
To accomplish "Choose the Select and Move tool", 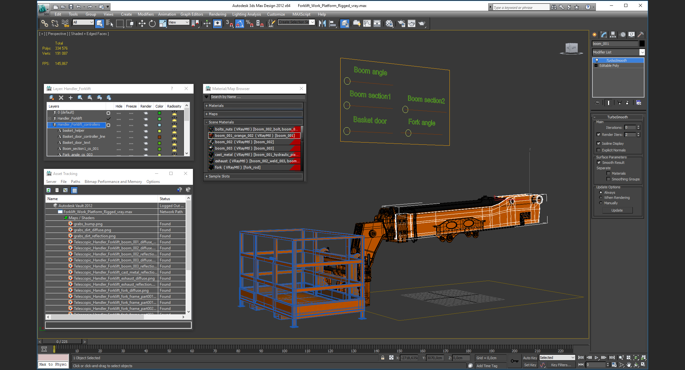I will (142, 23).
